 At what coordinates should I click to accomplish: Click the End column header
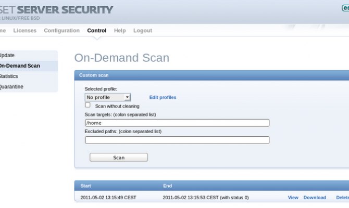(167, 186)
